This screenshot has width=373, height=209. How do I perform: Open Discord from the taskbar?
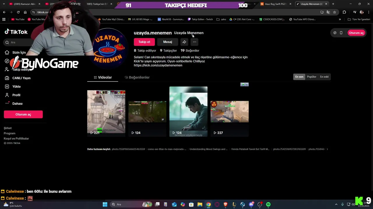pos(251,204)
